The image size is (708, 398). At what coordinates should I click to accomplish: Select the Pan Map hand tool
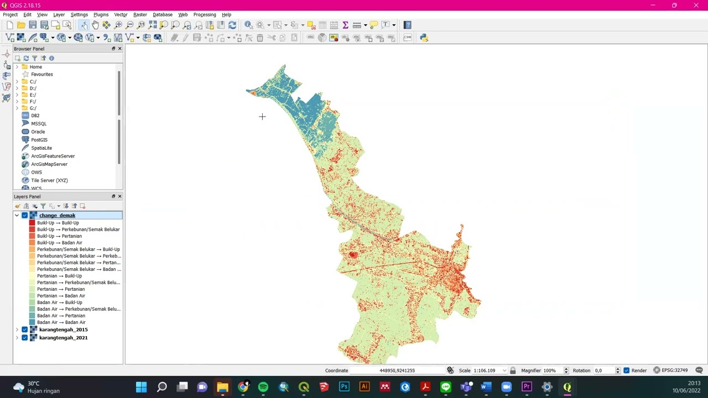pyautogui.click(x=95, y=25)
